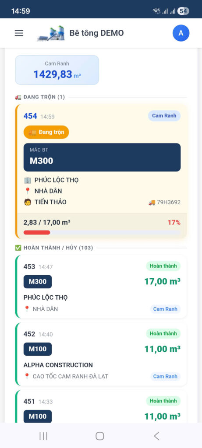Open the MÁC BT M300 panel
202x448 pixels.
[x=102, y=157]
